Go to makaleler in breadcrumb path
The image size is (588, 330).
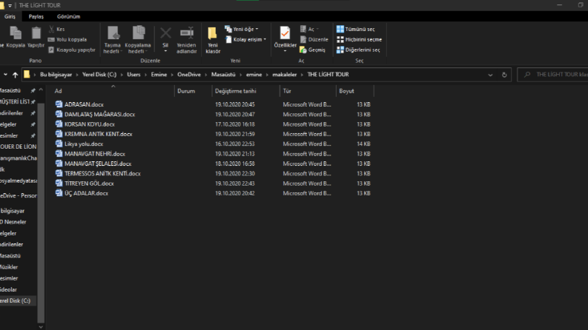284,75
